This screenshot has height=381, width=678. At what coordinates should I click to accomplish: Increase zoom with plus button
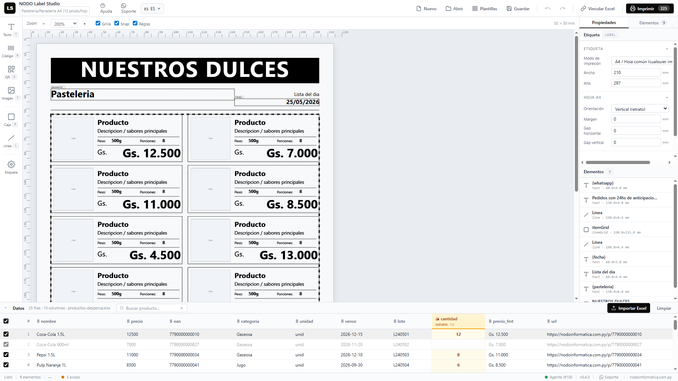85,24
